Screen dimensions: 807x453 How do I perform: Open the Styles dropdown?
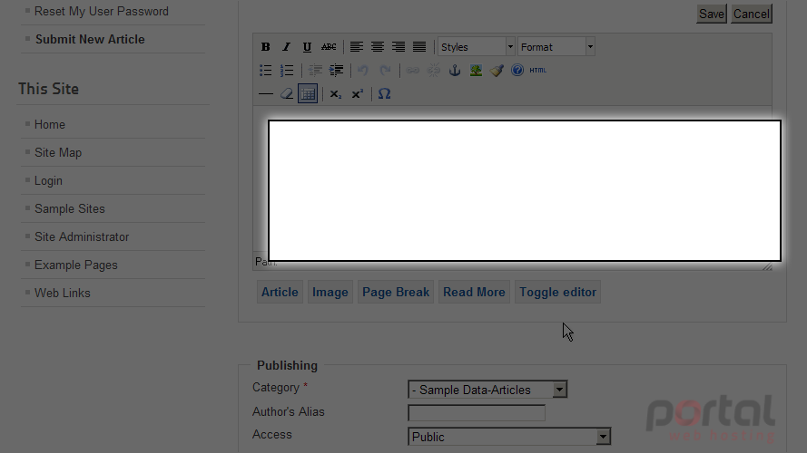[476, 47]
